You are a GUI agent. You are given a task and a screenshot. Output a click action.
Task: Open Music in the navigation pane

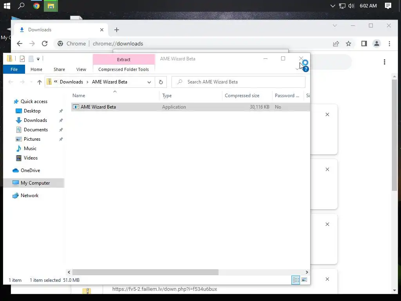[30, 149]
